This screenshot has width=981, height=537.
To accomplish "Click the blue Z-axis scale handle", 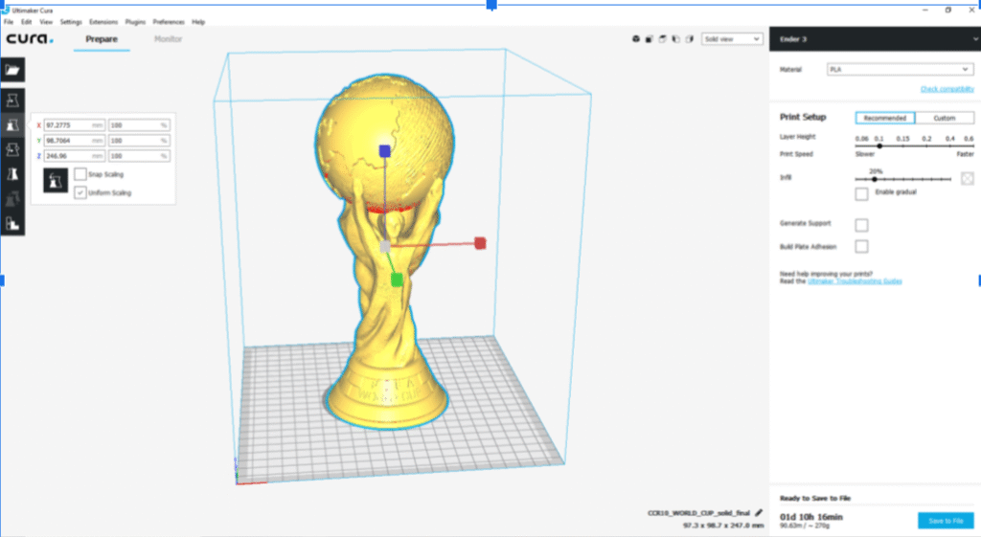I will pyautogui.click(x=385, y=150).
